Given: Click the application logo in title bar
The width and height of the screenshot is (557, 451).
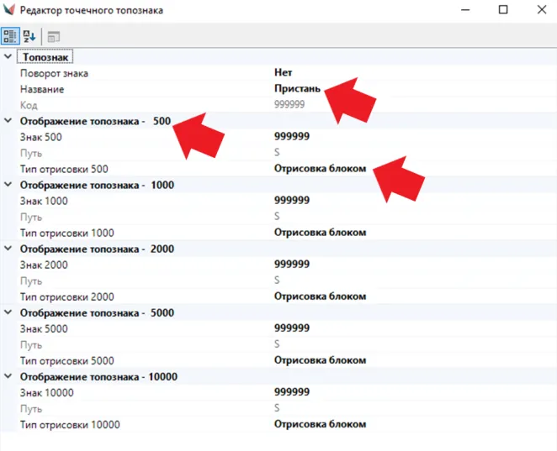Looking at the screenshot, I should [10, 10].
